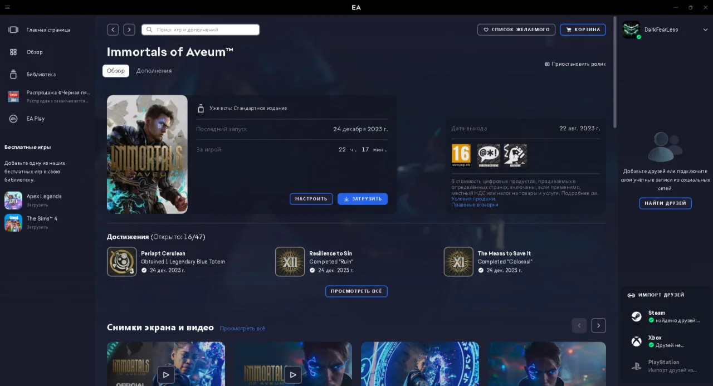The width and height of the screenshot is (713, 386).
Task: Open the hamburger menu icon
Action: 7,7
